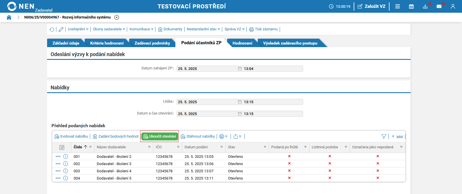
Task: Switch to the Zadávací podmínky tab
Action: (x=152, y=43)
